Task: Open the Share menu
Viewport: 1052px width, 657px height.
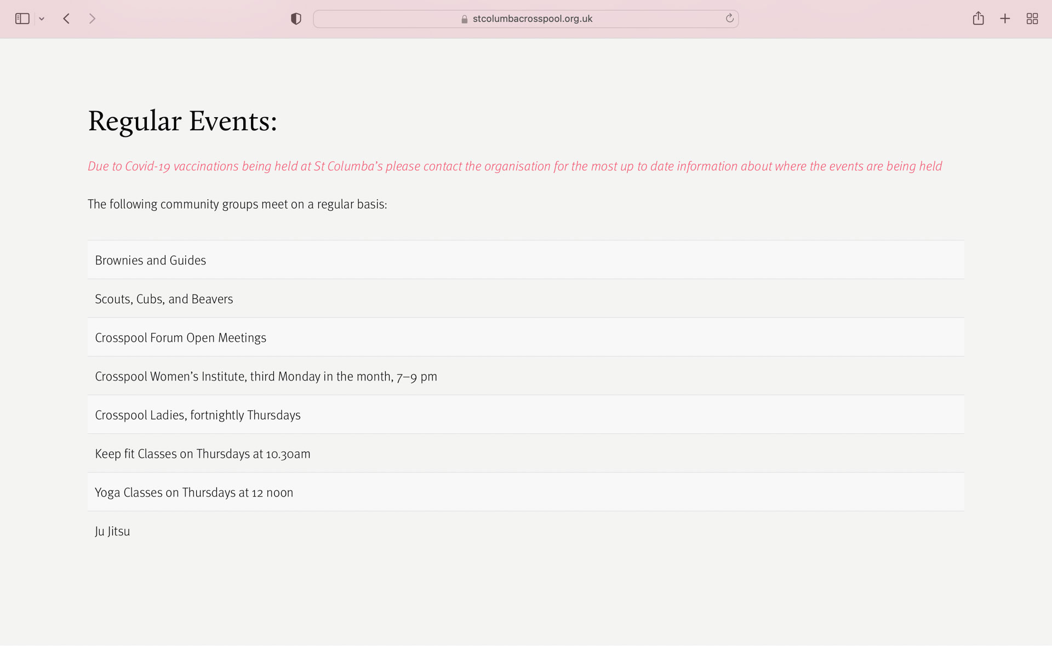Action: point(978,19)
